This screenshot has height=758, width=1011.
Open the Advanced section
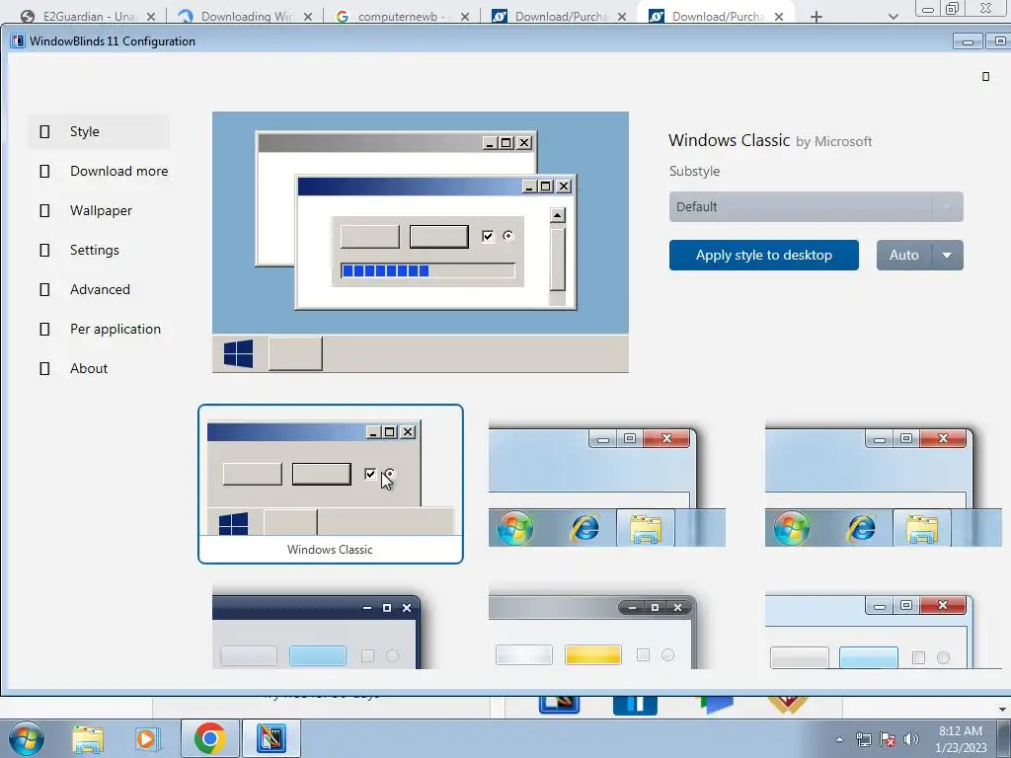pos(99,289)
